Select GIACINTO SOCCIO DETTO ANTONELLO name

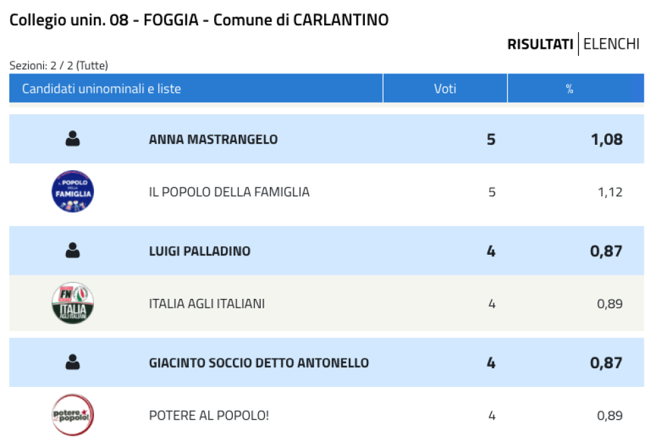click(x=259, y=363)
